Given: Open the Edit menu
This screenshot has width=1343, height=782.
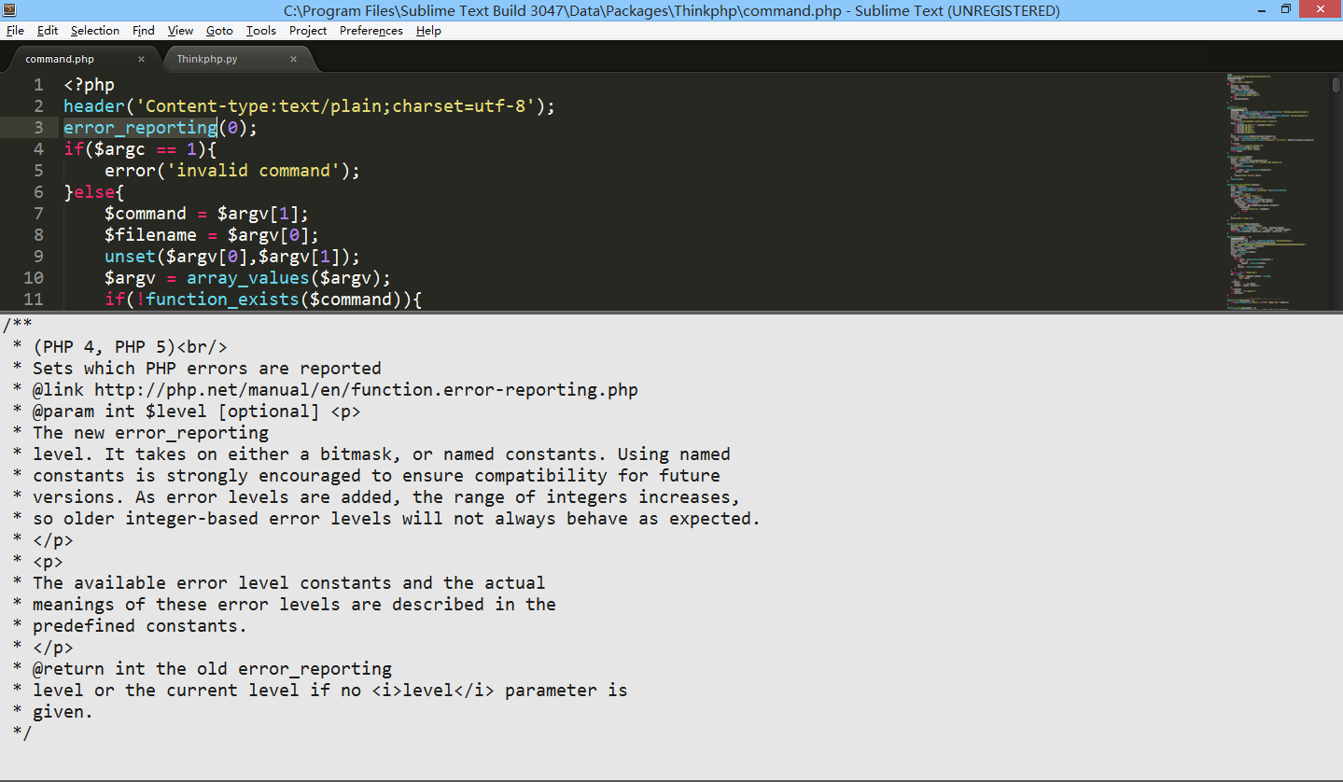Looking at the screenshot, I should click(48, 31).
